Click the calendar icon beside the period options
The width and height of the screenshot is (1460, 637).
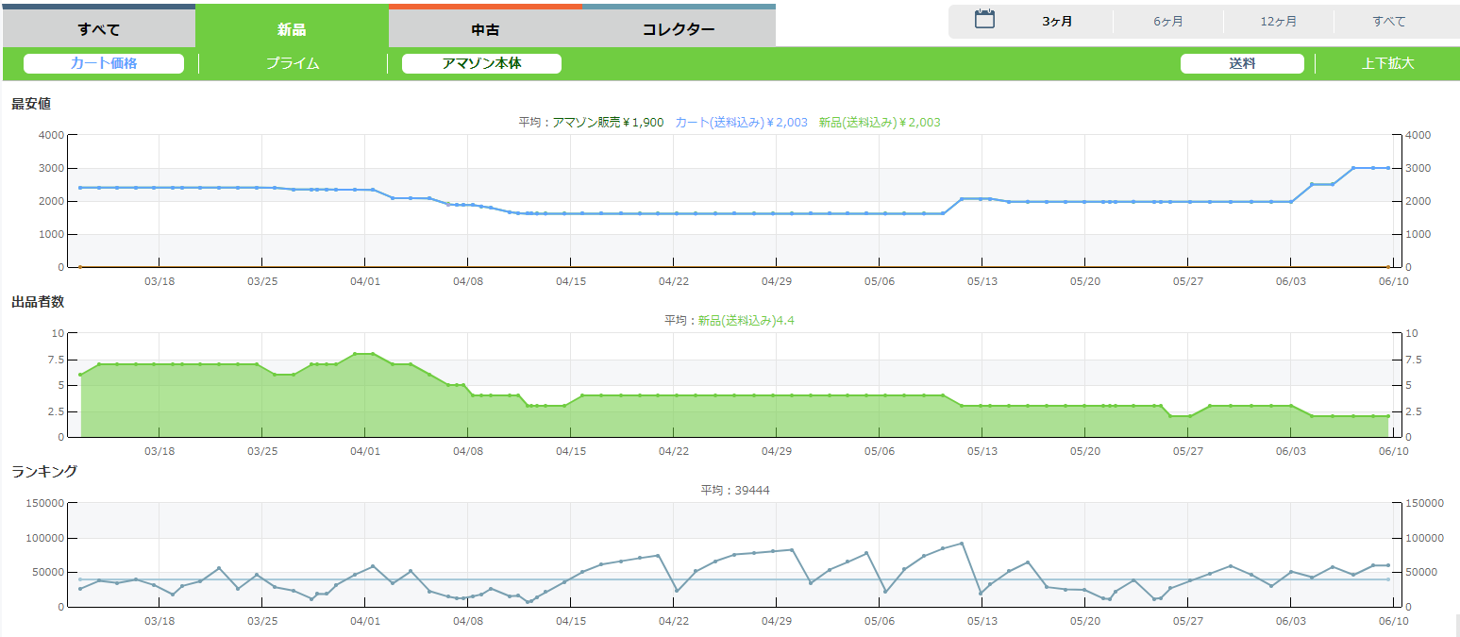tap(984, 20)
